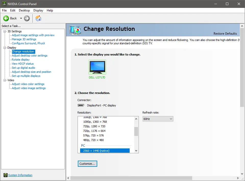245x181 pixels.
Task: Open the Back history dropdown arrow
Action: tap(21, 18)
